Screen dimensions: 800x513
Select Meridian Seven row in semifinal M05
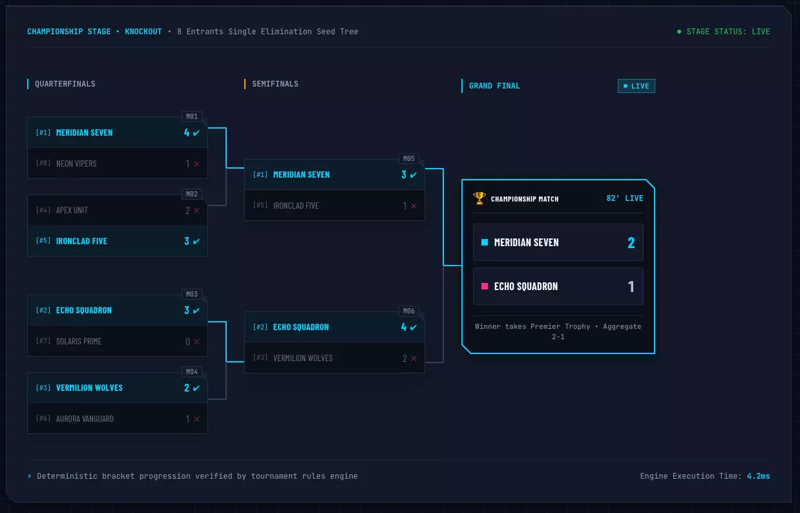coord(335,174)
